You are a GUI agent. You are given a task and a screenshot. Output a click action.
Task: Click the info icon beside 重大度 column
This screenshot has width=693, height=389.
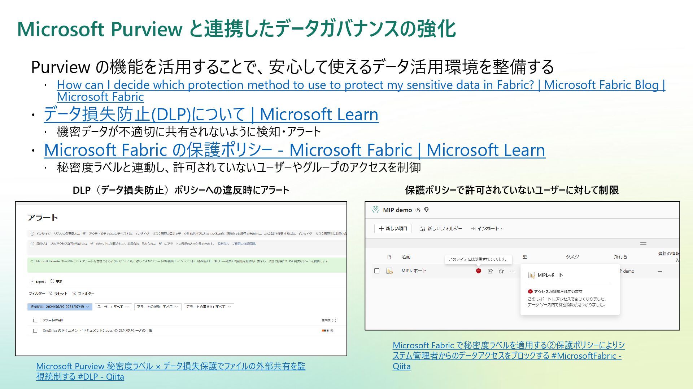(x=334, y=320)
